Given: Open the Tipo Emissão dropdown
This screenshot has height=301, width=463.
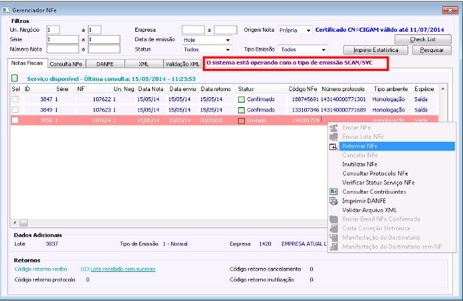Looking at the screenshot, I should [323, 50].
